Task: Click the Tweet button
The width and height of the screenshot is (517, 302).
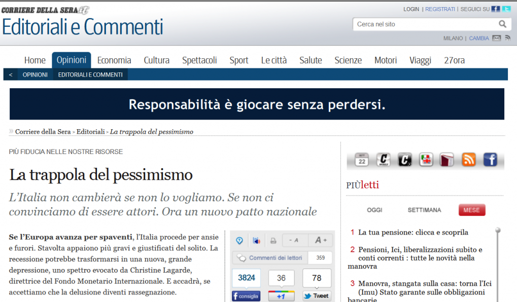Action: click(317, 296)
